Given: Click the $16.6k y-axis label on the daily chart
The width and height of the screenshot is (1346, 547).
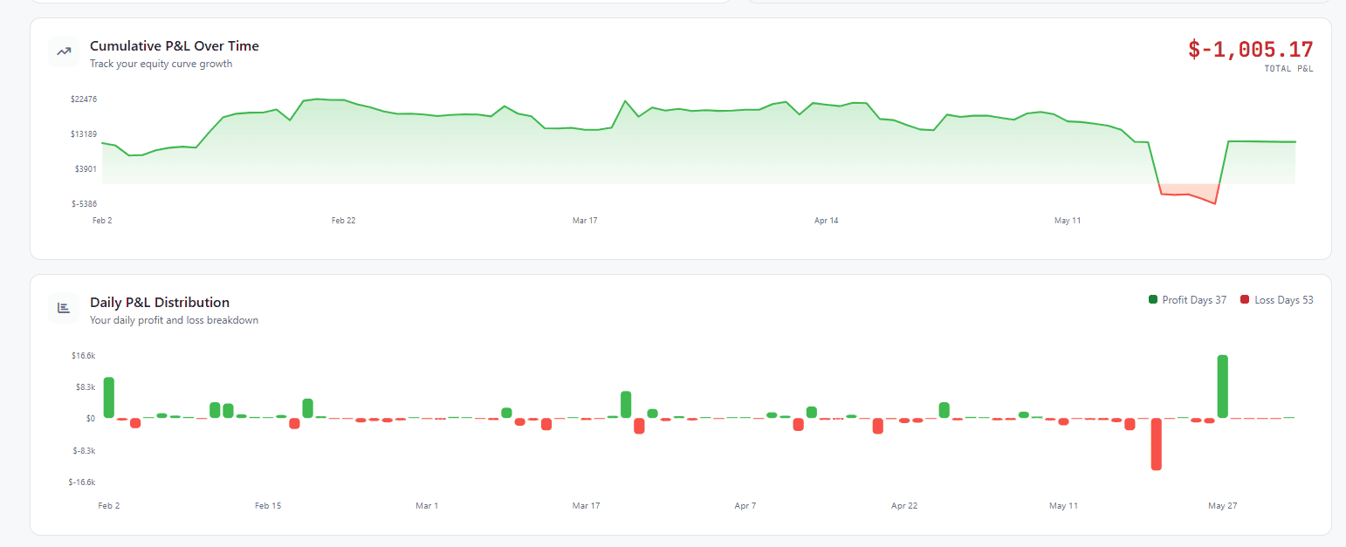Looking at the screenshot, I should pos(84,356).
